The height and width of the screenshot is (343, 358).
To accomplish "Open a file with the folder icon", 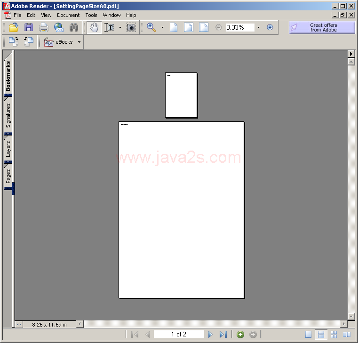I will click(14, 27).
